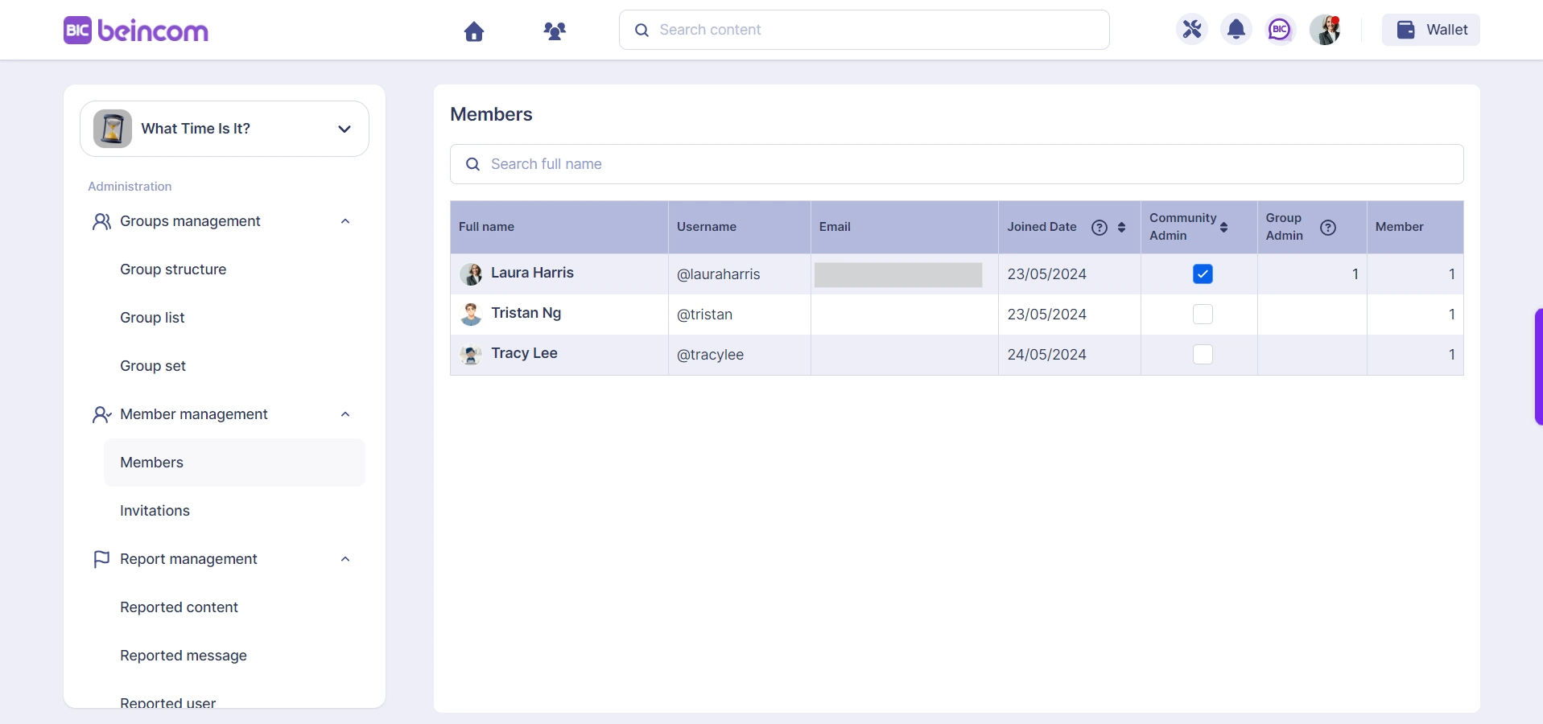Click Tracy Lee's avatar
The image size is (1543, 724).
coord(471,355)
